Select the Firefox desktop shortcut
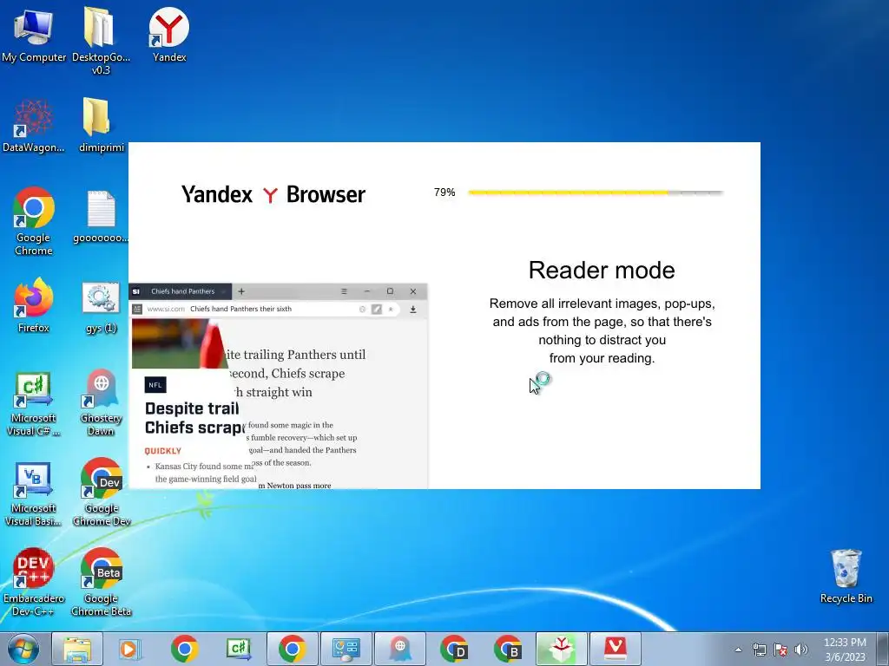 (x=34, y=306)
